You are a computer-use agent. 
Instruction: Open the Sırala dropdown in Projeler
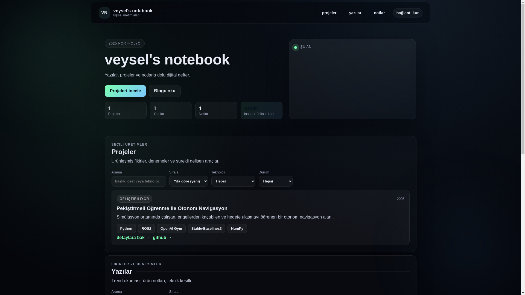tap(188, 181)
